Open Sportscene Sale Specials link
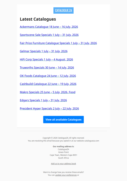127x181 pixels. [x=49, y=35]
